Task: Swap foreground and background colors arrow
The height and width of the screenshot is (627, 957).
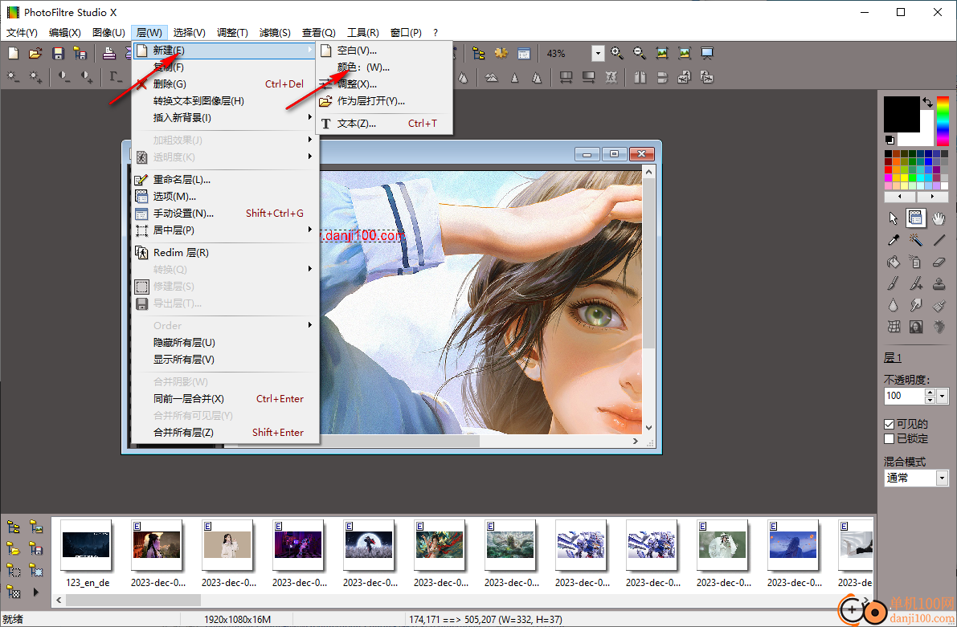Action: [928, 103]
